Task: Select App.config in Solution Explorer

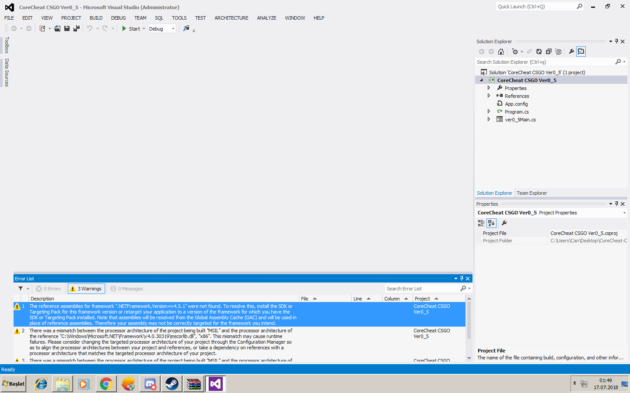Action: (516, 104)
